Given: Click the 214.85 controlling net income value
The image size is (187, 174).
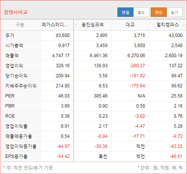Looking at the screenshot, I should click(x=62, y=86).
